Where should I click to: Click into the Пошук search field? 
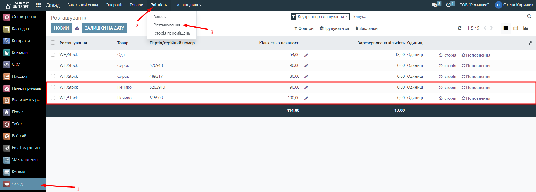tap(436, 16)
